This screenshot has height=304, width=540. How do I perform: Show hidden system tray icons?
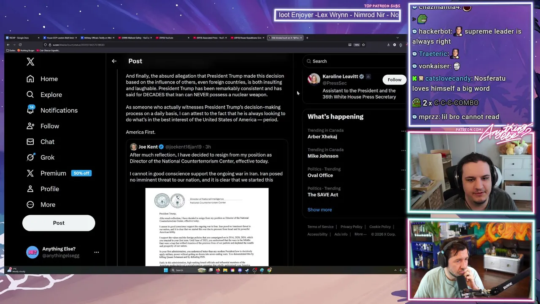pos(395,270)
